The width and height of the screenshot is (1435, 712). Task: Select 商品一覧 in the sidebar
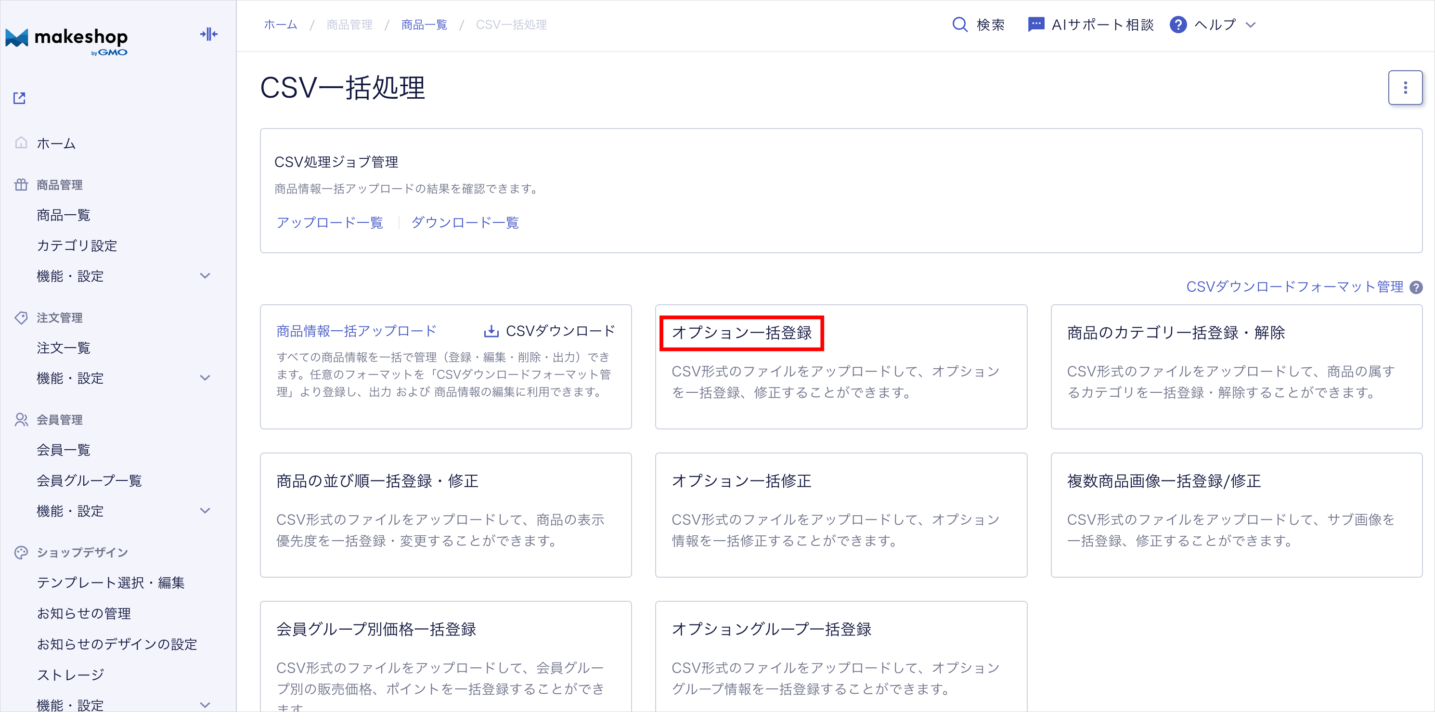64,215
